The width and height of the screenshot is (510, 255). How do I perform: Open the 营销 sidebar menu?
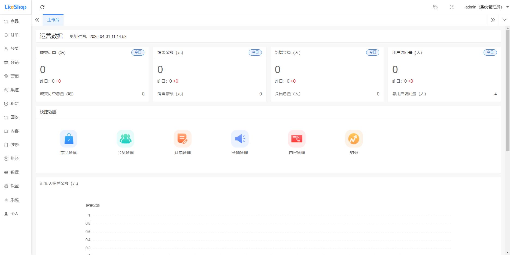click(14, 76)
